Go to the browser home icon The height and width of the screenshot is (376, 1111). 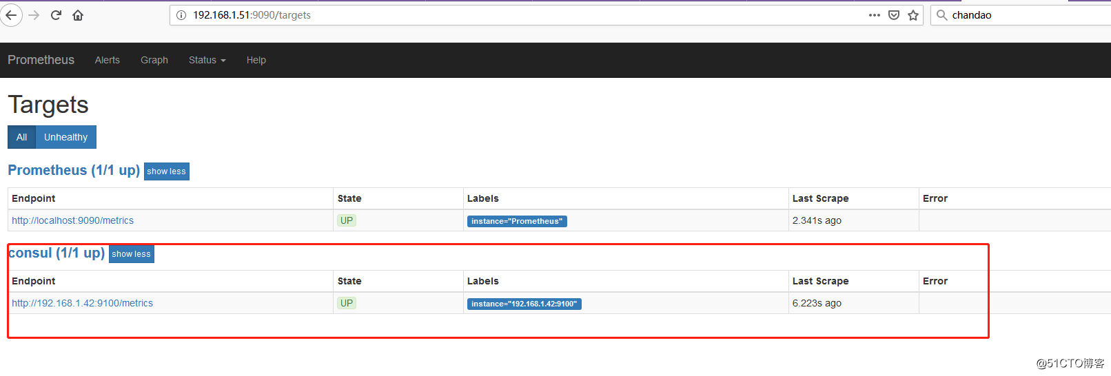pyautogui.click(x=78, y=15)
